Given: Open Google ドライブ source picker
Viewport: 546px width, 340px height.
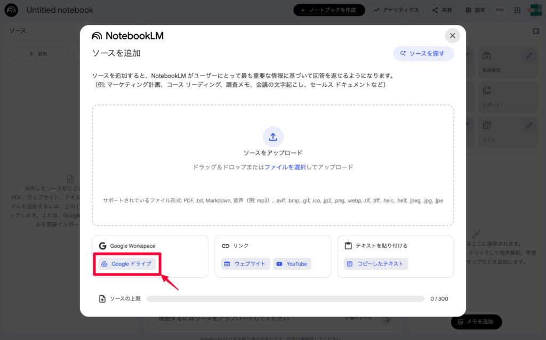Looking at the screenshot, I should point(126,263).
